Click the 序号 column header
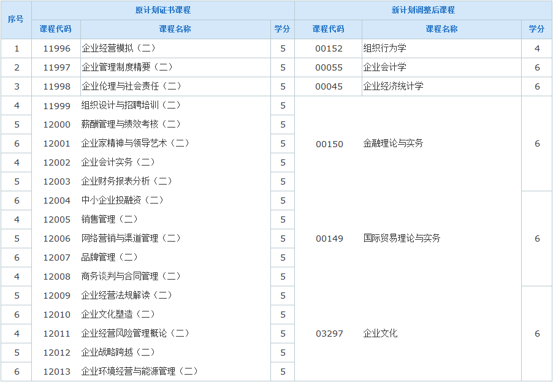The width and height of the screenshot is (553, 382). 16,20
